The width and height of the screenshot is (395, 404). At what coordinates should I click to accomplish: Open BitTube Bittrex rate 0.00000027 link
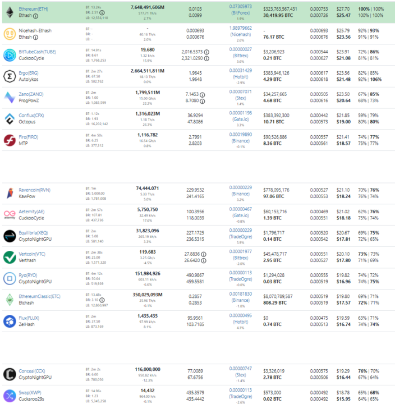(240, 49)
